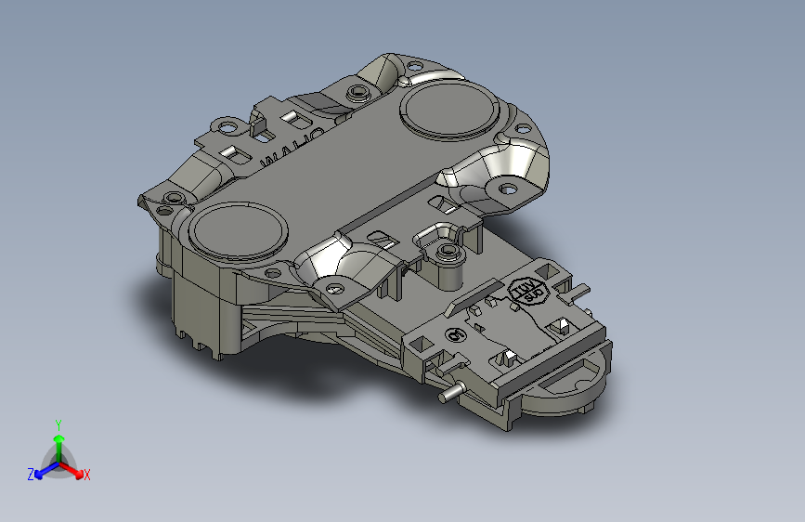Click the red X axis arrow
This screenshot has height=522, width=805.
pyautogui.click(x=71, y=470)
